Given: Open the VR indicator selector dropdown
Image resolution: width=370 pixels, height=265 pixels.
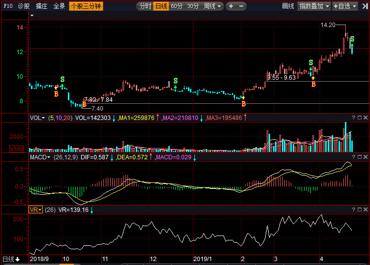Looking at the screenshot, I should (x=36, y=209).
